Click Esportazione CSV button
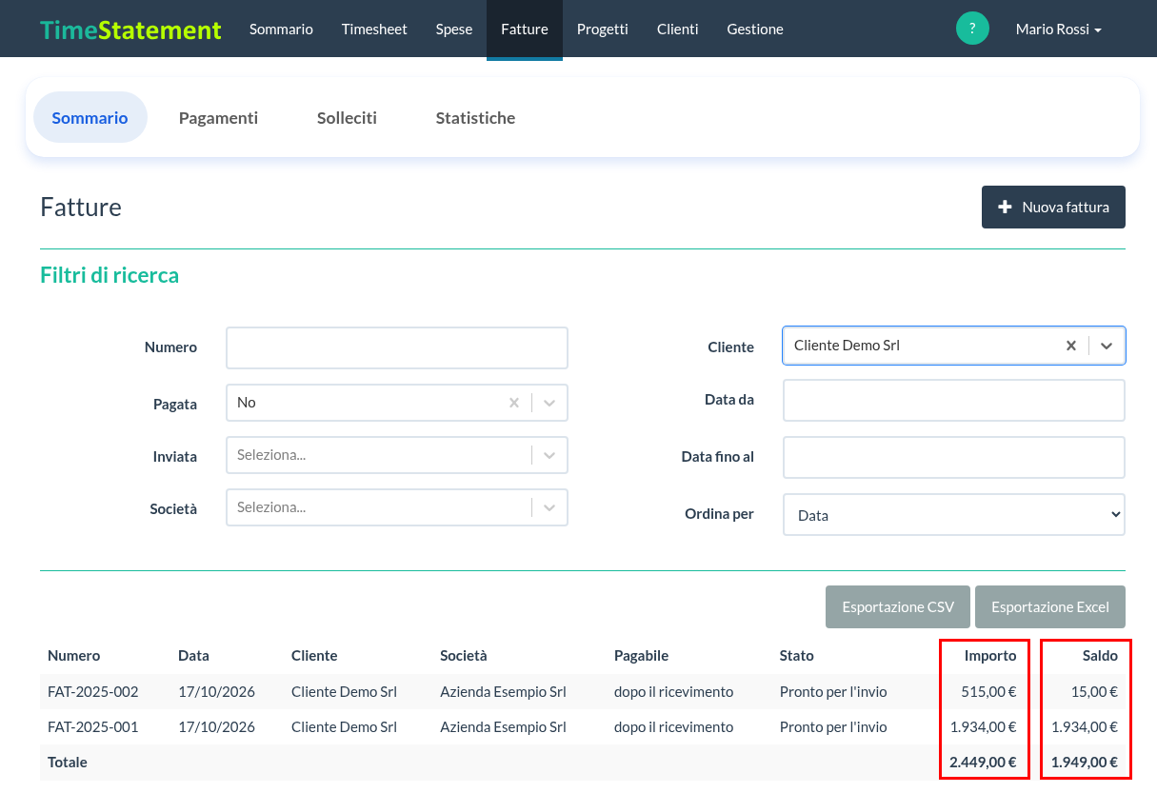 pos(898,607)
